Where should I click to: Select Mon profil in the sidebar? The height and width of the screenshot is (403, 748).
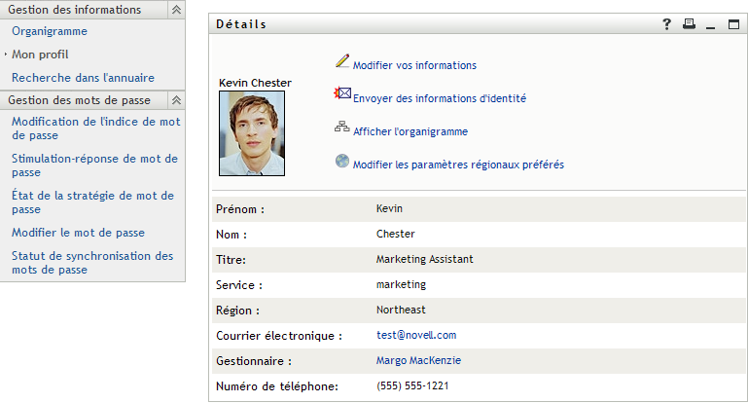point(40,55)
